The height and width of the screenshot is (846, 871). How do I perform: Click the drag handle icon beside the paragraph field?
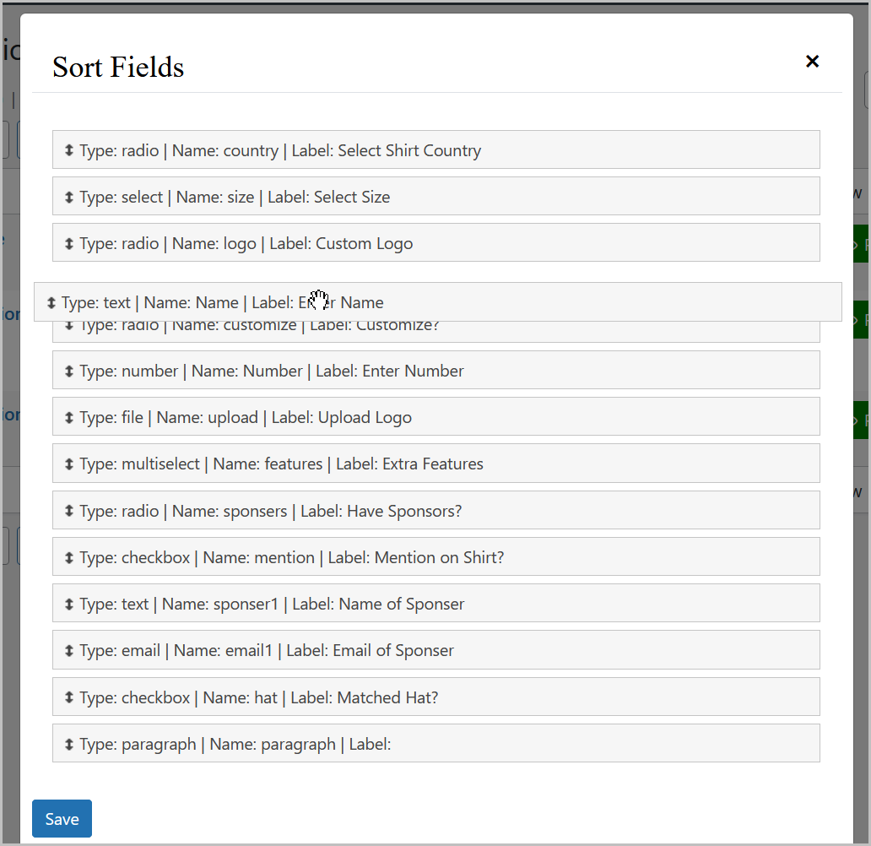click(68, 744)
